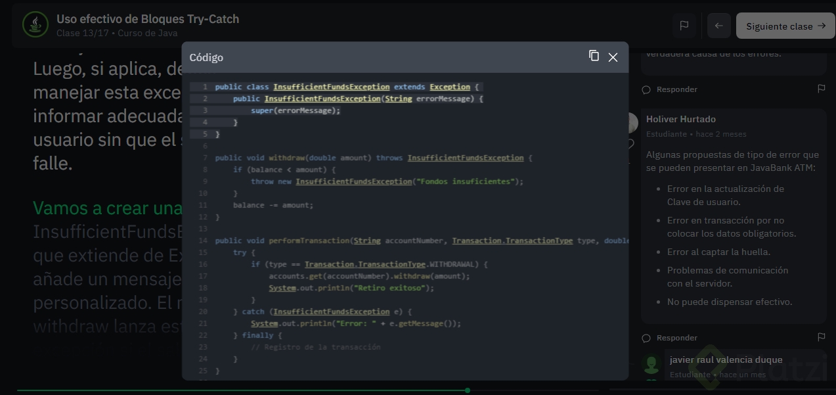This screenshot has width=836, height=395.
Task: Click code line with super(errorMessage);
Action: [x=296, y=110]
